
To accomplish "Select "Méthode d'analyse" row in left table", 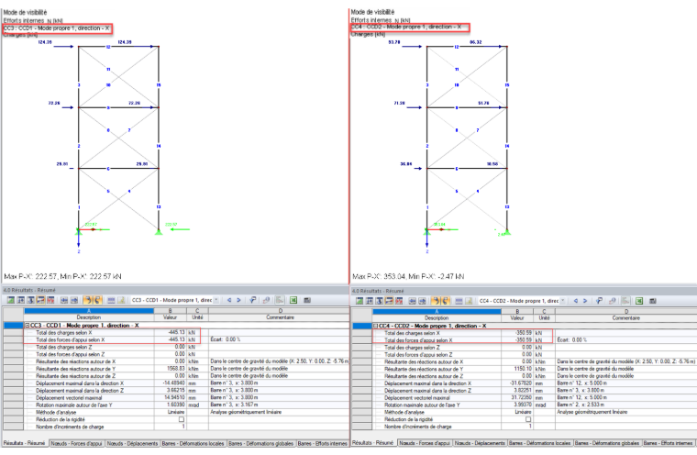I will [x=187, y=412].
